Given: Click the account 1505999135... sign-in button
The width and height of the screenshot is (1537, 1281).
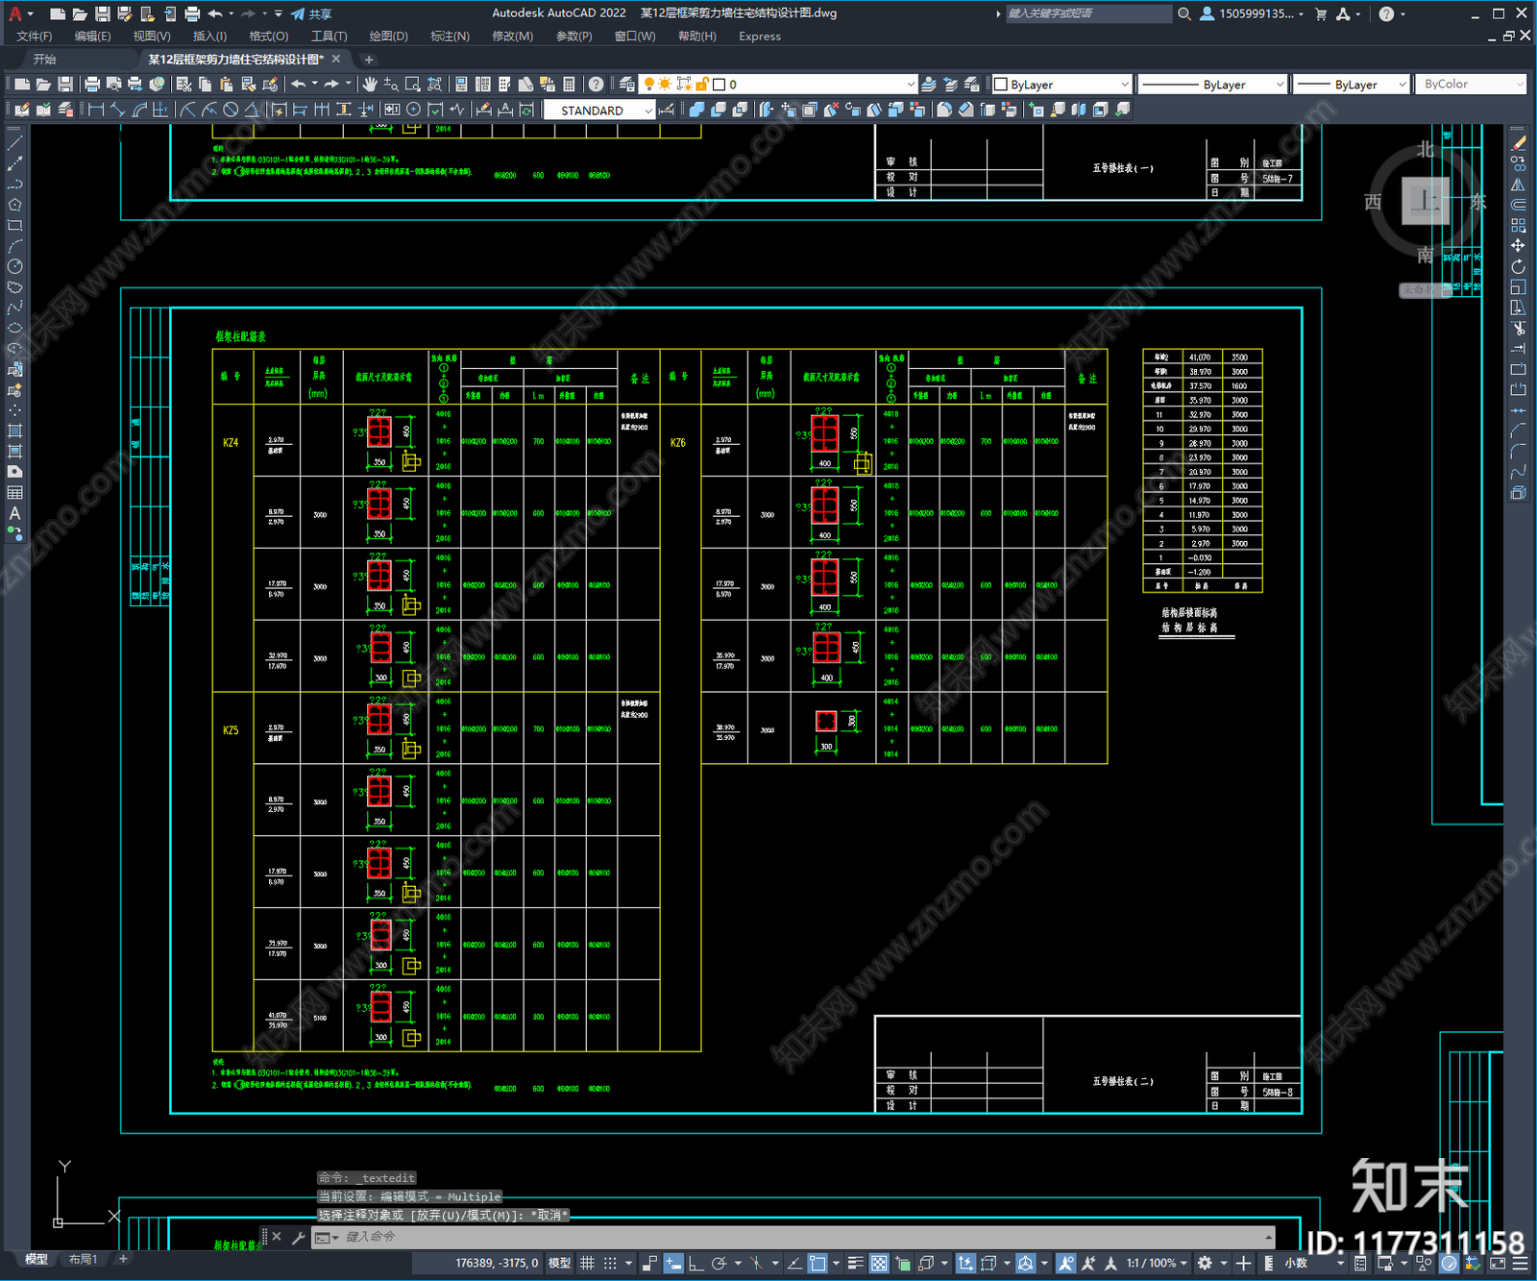Looking at the screenshot, I should pos(1252,13).
